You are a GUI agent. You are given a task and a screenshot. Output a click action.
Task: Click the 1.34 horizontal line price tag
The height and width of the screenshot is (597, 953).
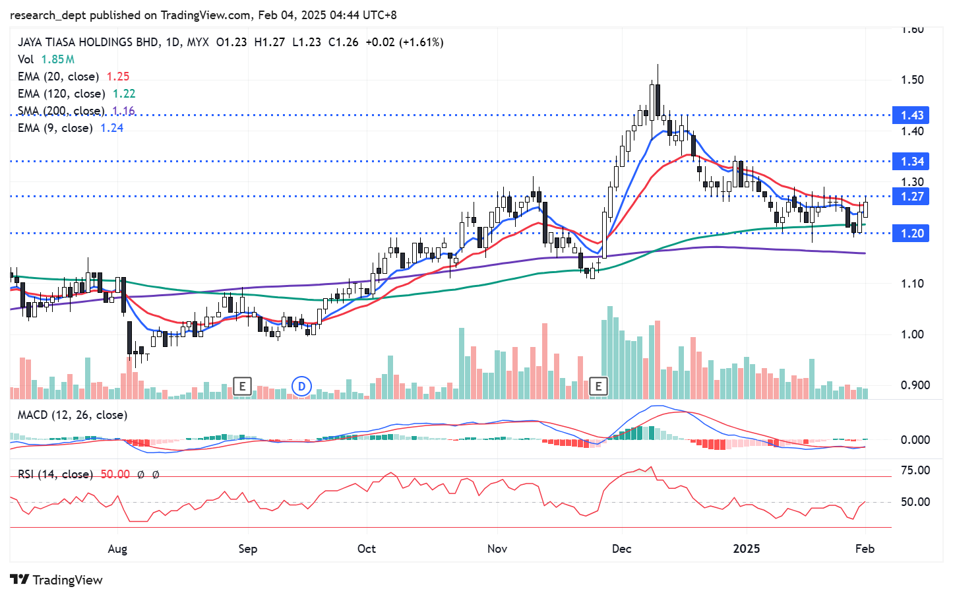[x=911, y=162]
